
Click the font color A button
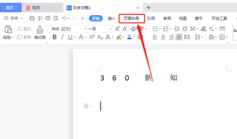[x=129, y=37]
